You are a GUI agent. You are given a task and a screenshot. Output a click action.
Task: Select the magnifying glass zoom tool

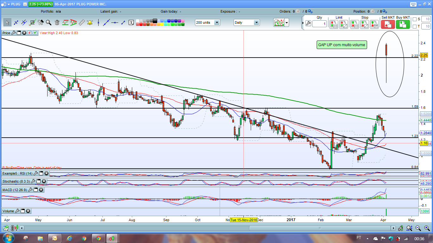(x=48, y=22)
